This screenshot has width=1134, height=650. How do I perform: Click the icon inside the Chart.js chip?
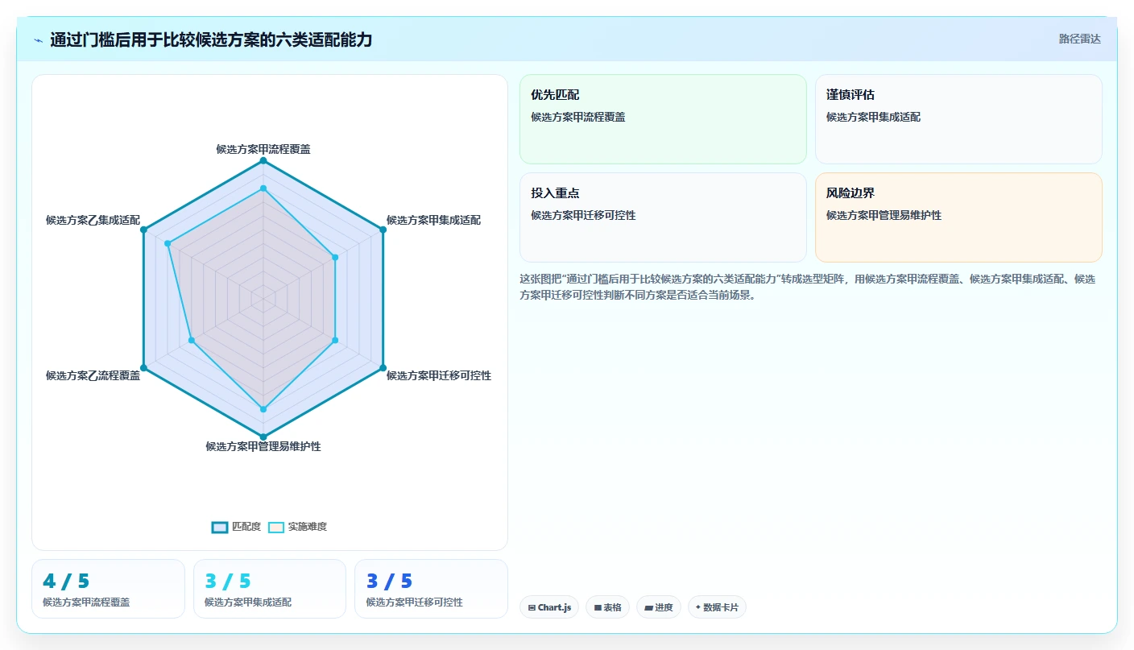pyautogui.click(x=532, y=607)
